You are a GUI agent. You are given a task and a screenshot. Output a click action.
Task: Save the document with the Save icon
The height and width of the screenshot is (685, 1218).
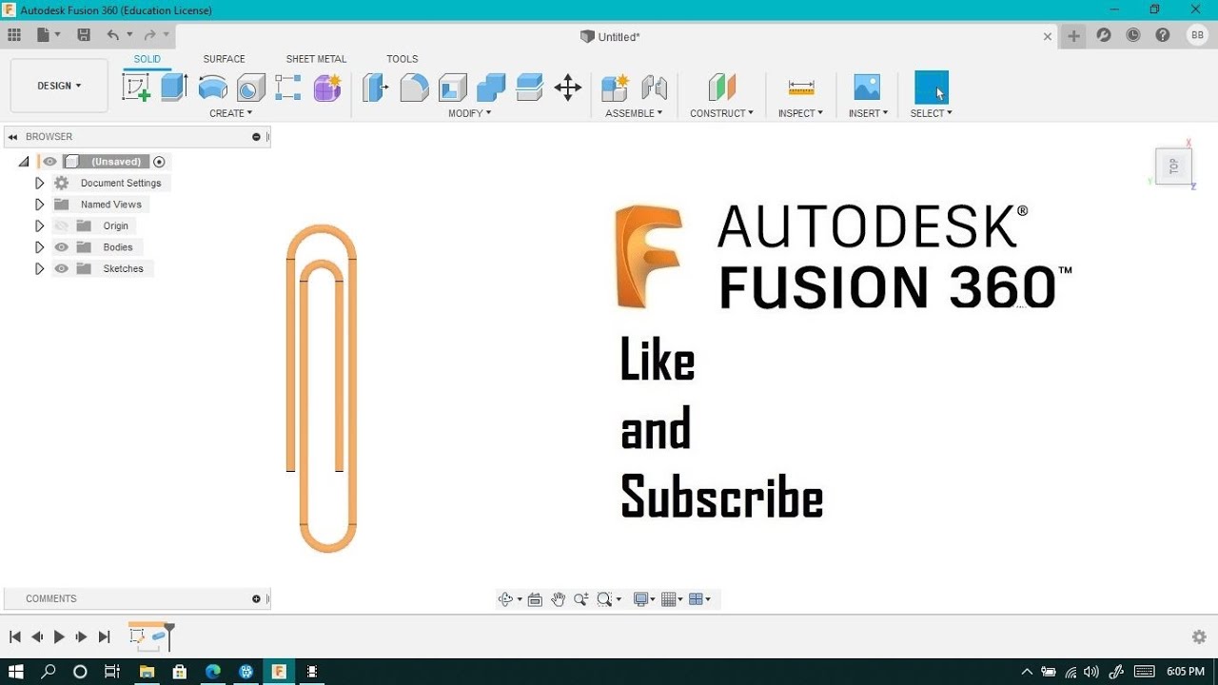[84, 35]
